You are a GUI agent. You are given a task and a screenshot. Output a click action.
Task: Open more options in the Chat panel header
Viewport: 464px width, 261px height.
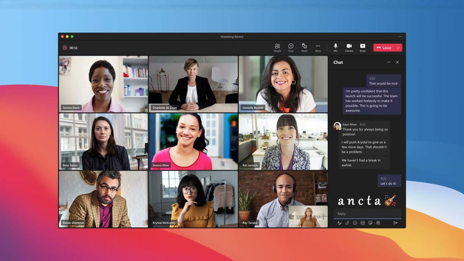pos(389,62)
